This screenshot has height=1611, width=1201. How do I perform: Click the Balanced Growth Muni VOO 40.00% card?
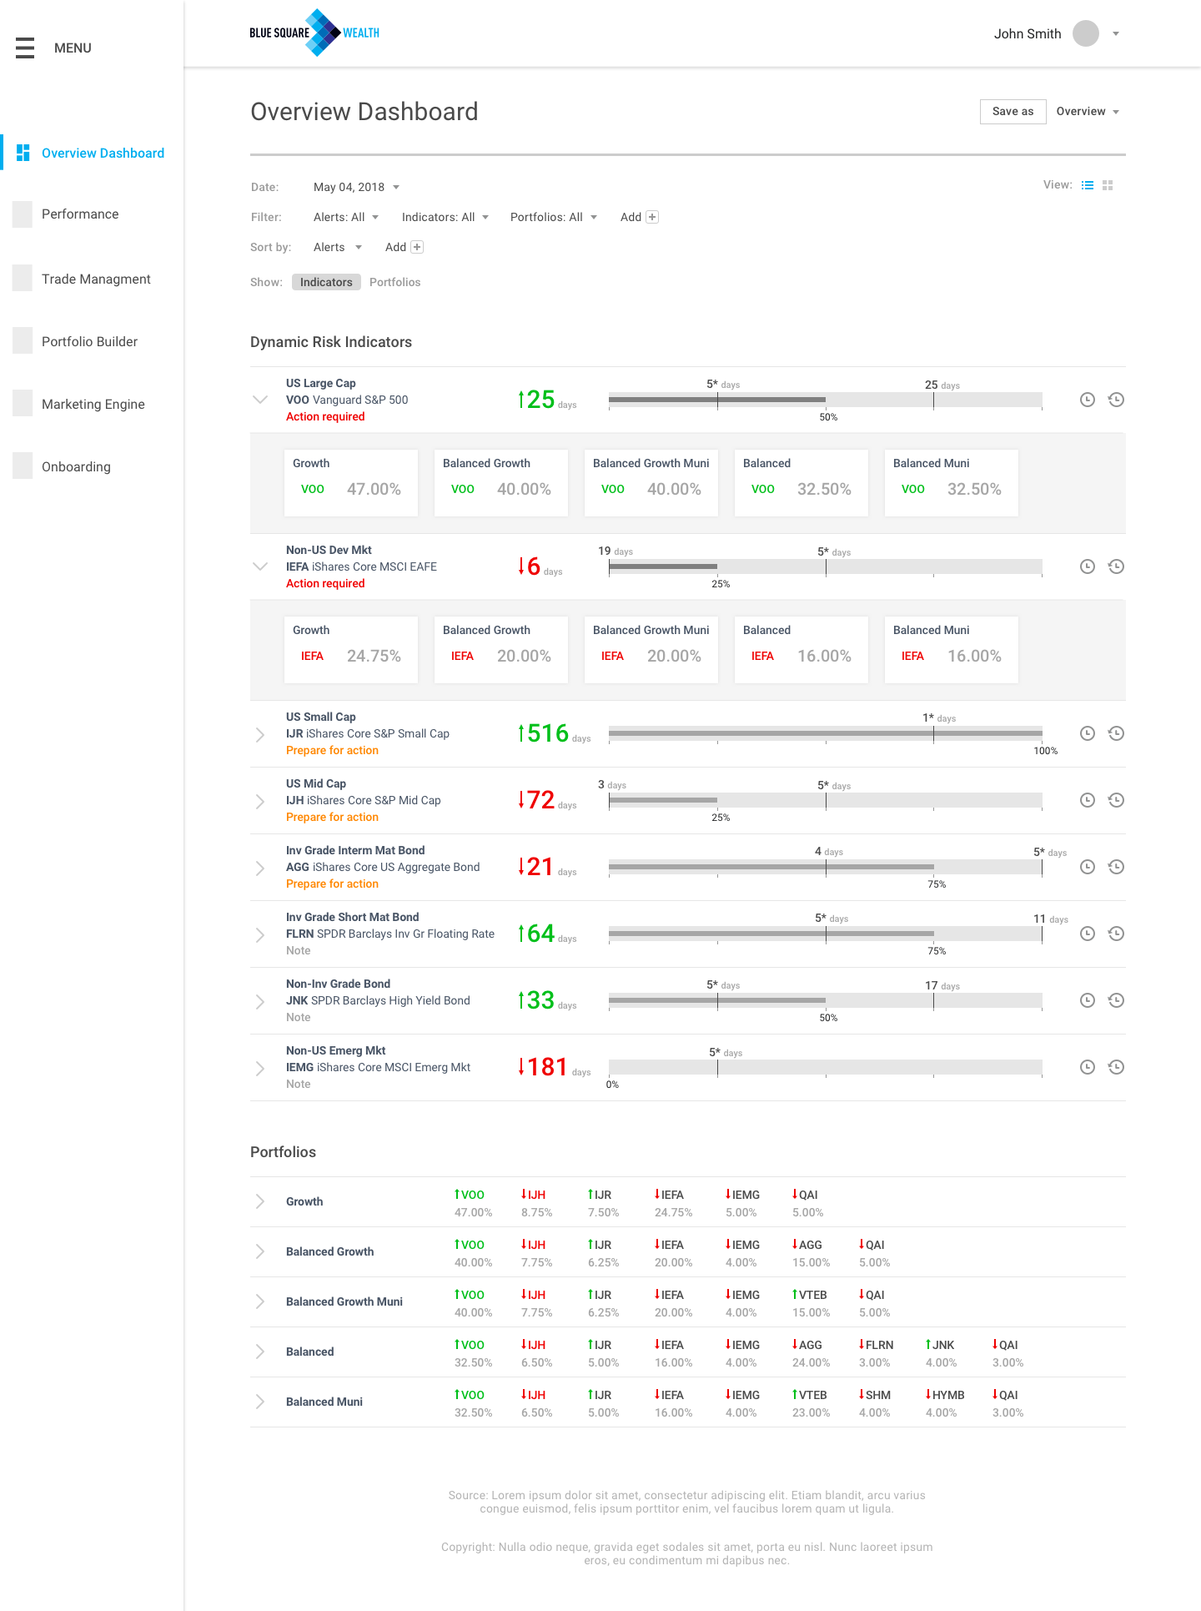651,483
